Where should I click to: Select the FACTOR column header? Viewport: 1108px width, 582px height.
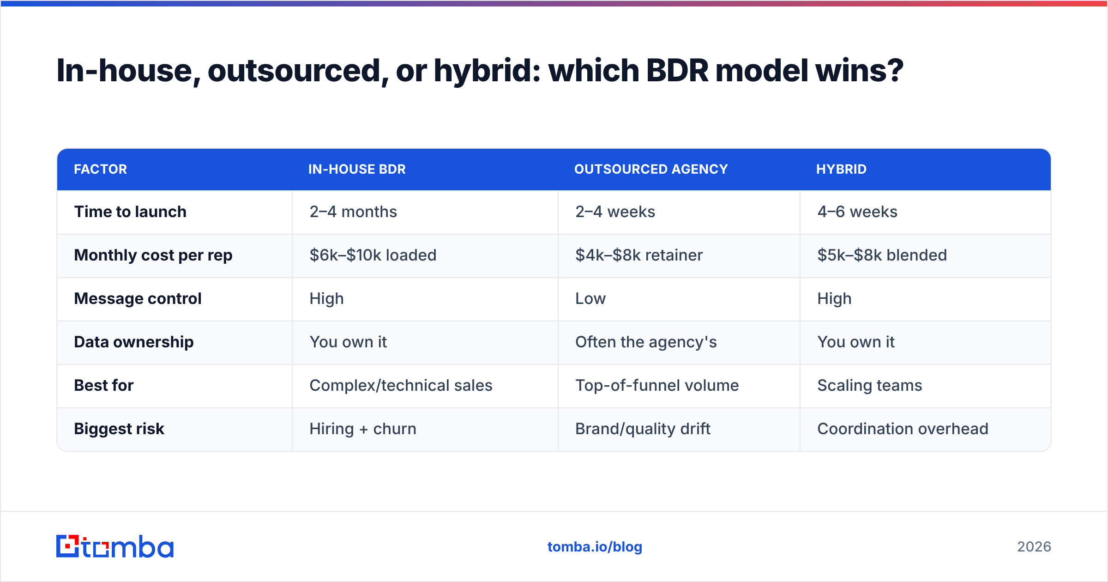tap(101, 169)
